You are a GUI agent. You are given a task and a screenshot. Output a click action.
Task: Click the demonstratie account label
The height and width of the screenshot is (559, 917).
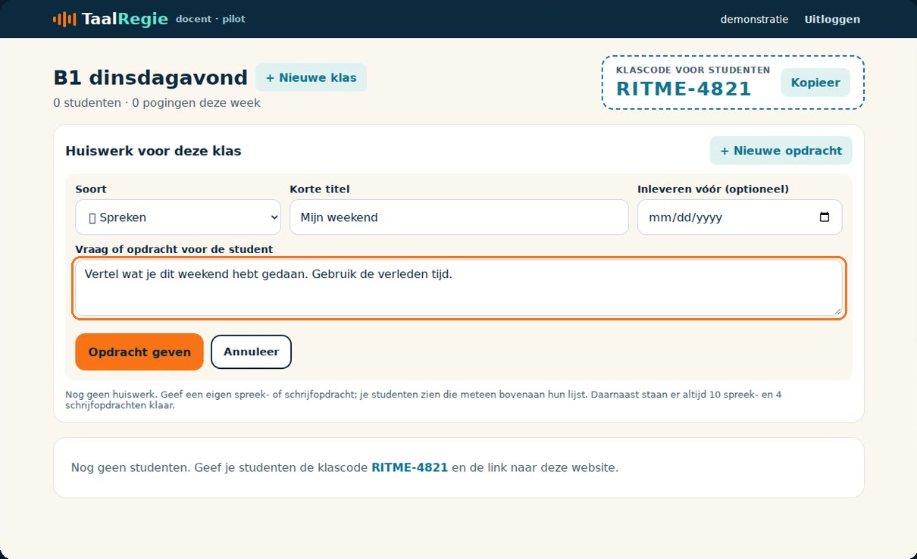[754, 20]
